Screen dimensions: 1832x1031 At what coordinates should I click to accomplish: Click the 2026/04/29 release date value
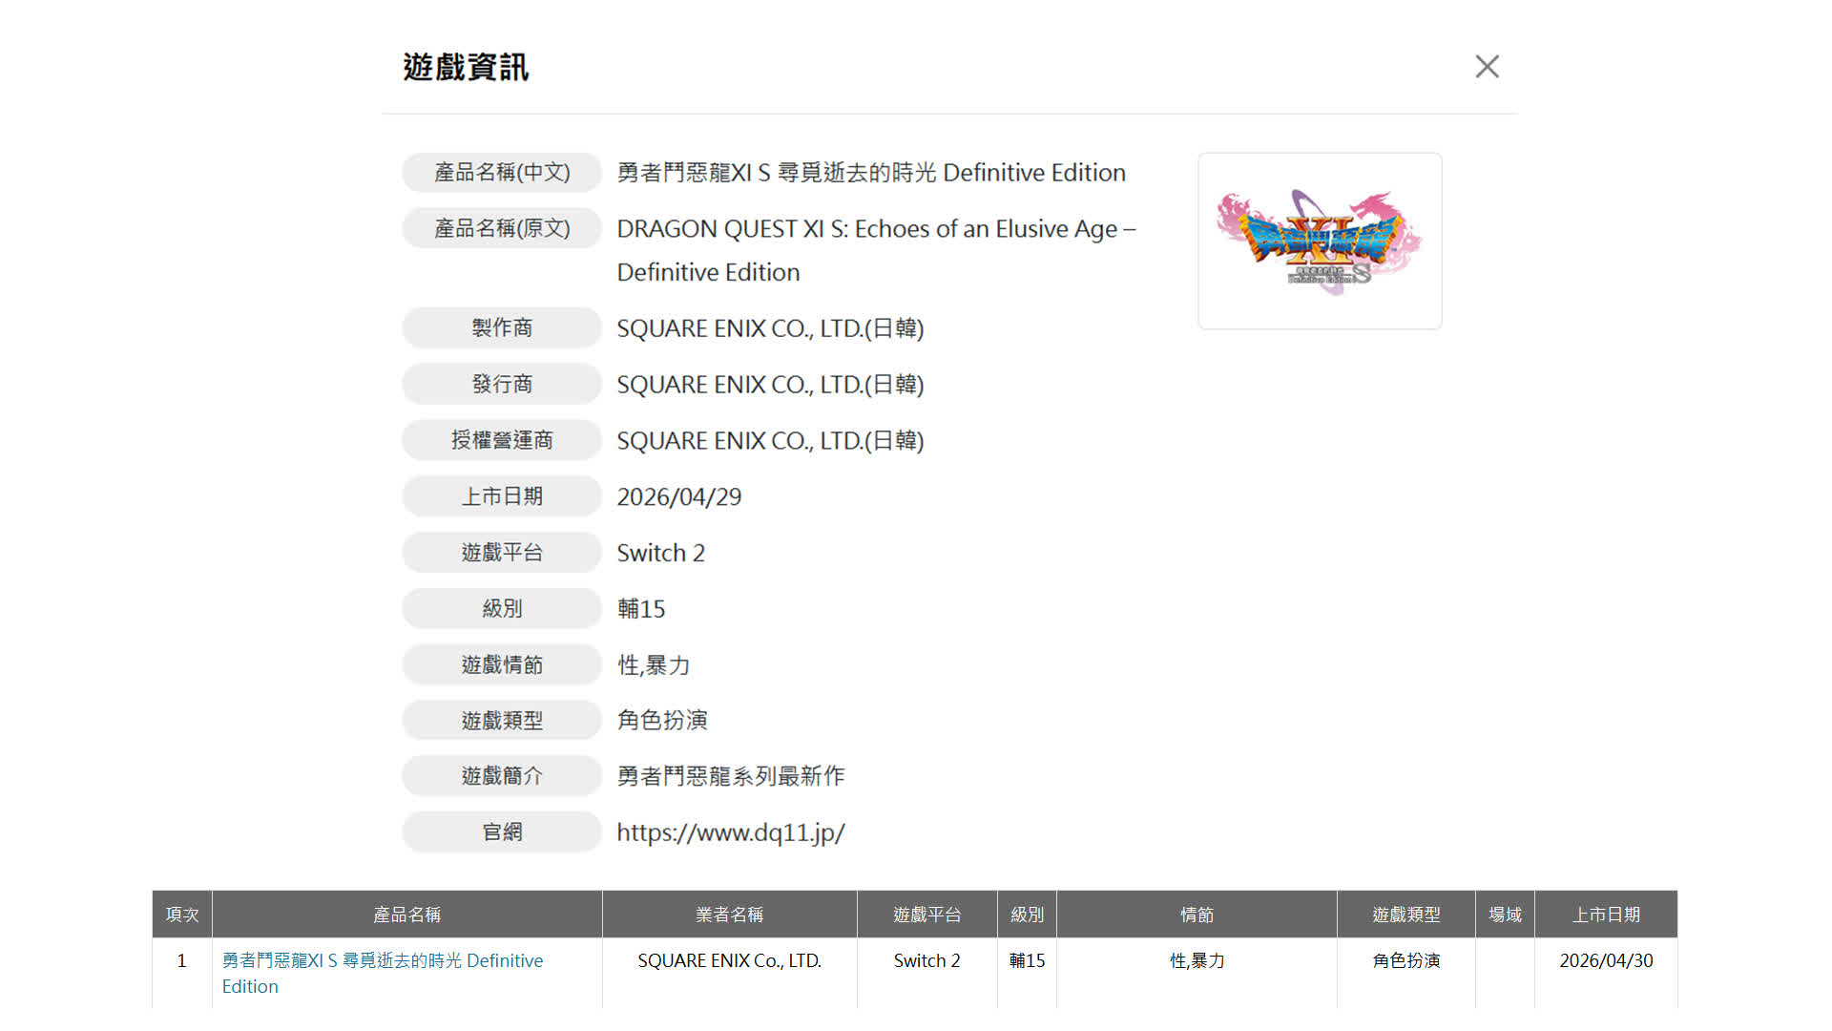(678, 497)
